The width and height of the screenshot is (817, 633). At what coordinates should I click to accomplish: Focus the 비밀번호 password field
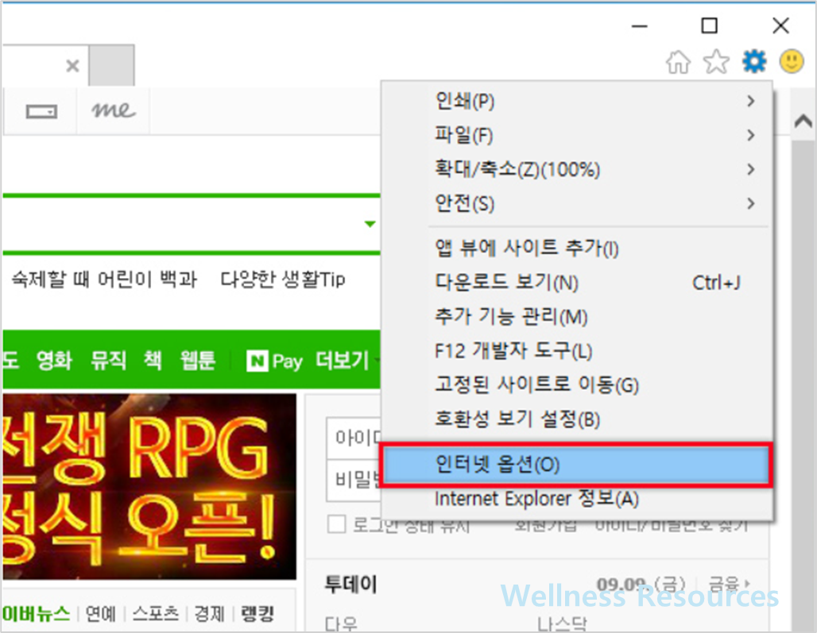pos(354,480)
